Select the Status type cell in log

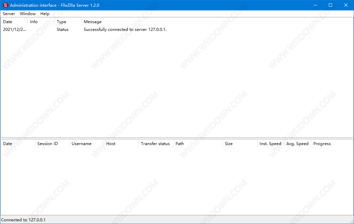click(x=63, y=30)
